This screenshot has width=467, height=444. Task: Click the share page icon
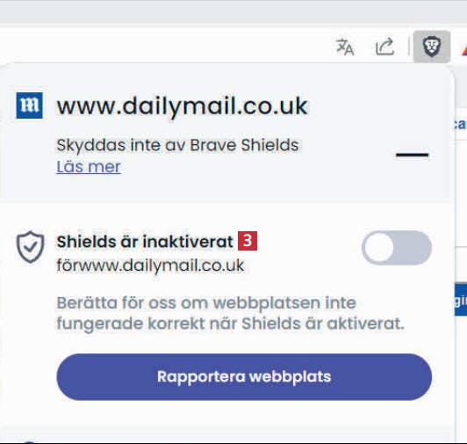click(x=384, y=47)
